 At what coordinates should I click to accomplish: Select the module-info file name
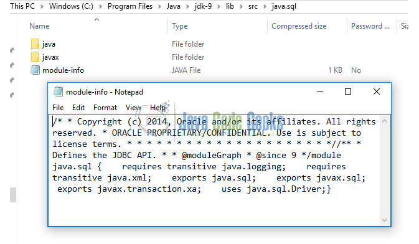tap(63, 70)
